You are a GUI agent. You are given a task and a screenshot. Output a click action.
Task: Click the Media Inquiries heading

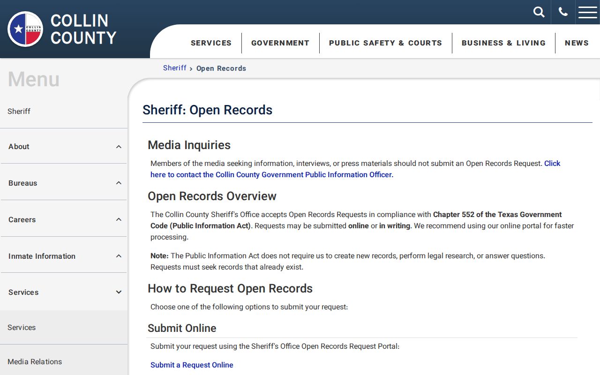(x=189, y=145)
